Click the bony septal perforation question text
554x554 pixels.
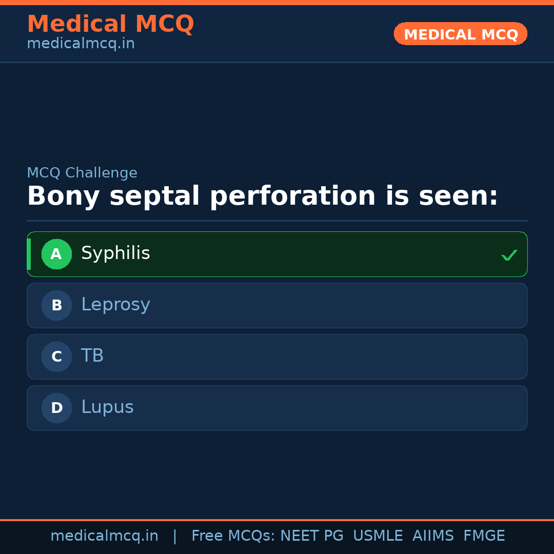click(x=262, y=196)
